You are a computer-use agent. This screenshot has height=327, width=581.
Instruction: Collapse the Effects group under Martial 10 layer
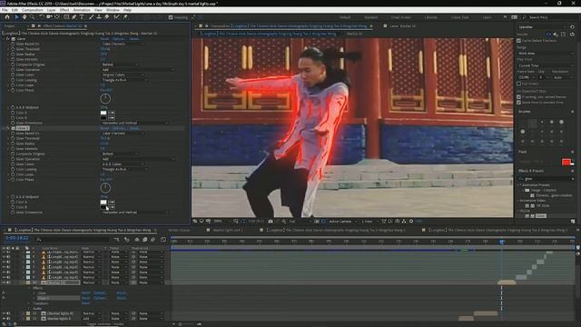point(30,288)
